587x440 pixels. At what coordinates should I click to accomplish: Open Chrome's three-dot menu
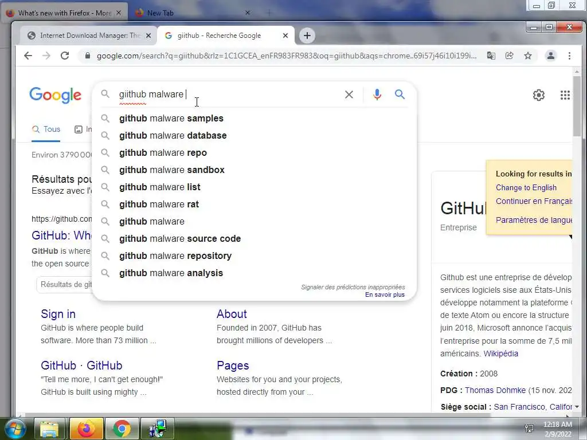pyautogui.click(x=569, y=56)
